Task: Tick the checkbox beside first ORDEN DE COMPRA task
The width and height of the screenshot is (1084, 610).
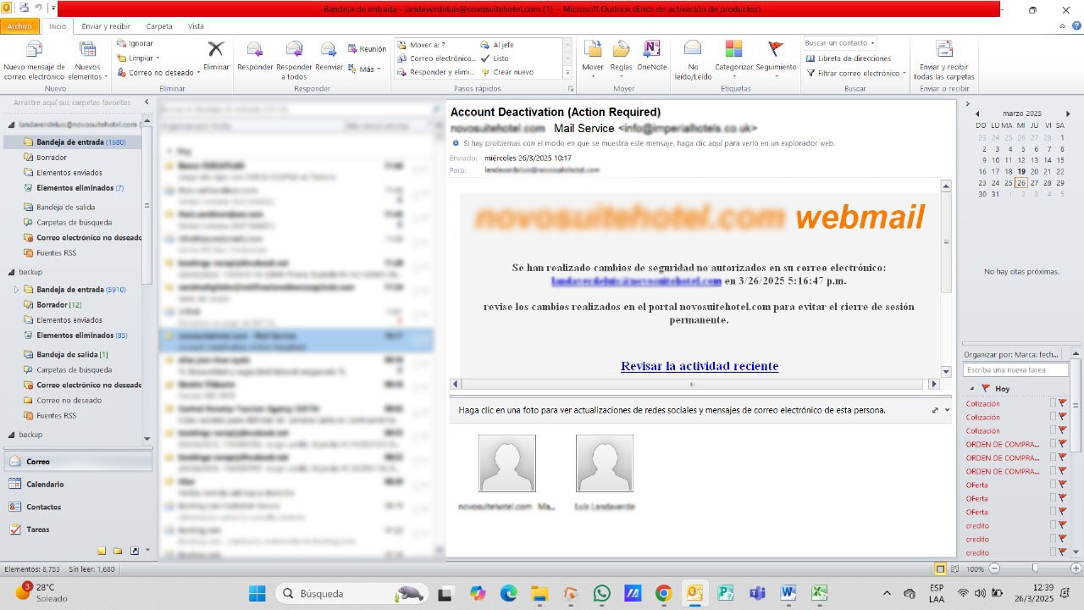Action: tap(1053, 445)
